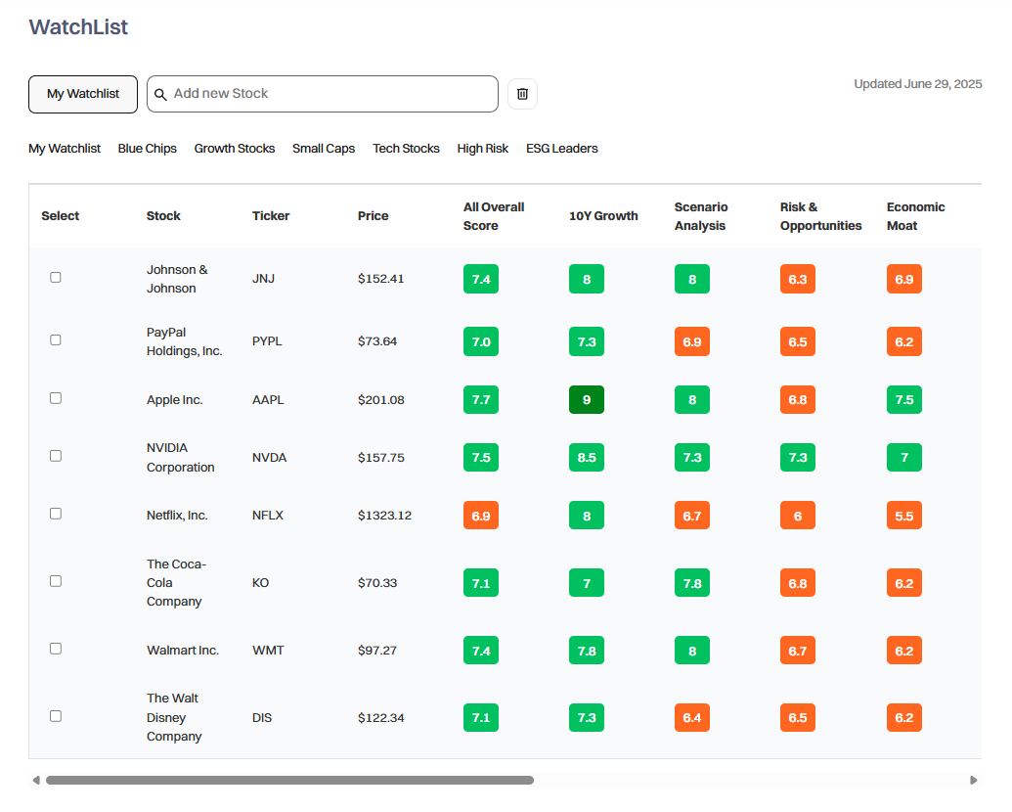Focus the Add new Stock field
Screen dimensions: 1012x812
323,94
